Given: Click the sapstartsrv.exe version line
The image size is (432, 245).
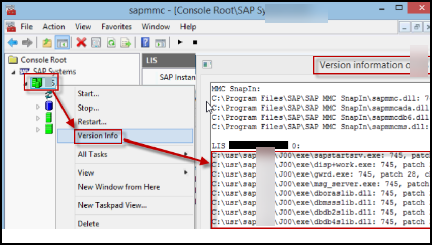Looking at the screenshot, I should 321,156.
